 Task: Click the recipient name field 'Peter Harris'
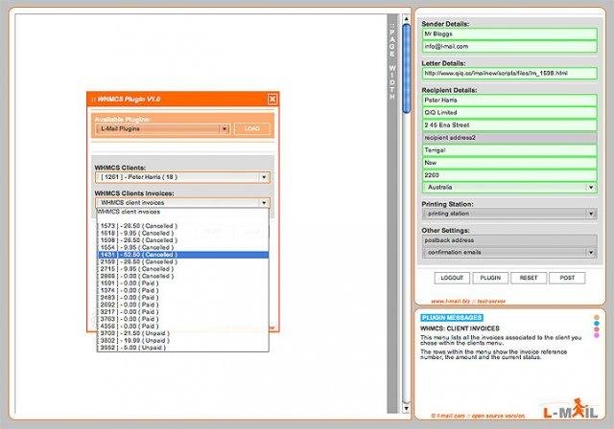point(509,100)
